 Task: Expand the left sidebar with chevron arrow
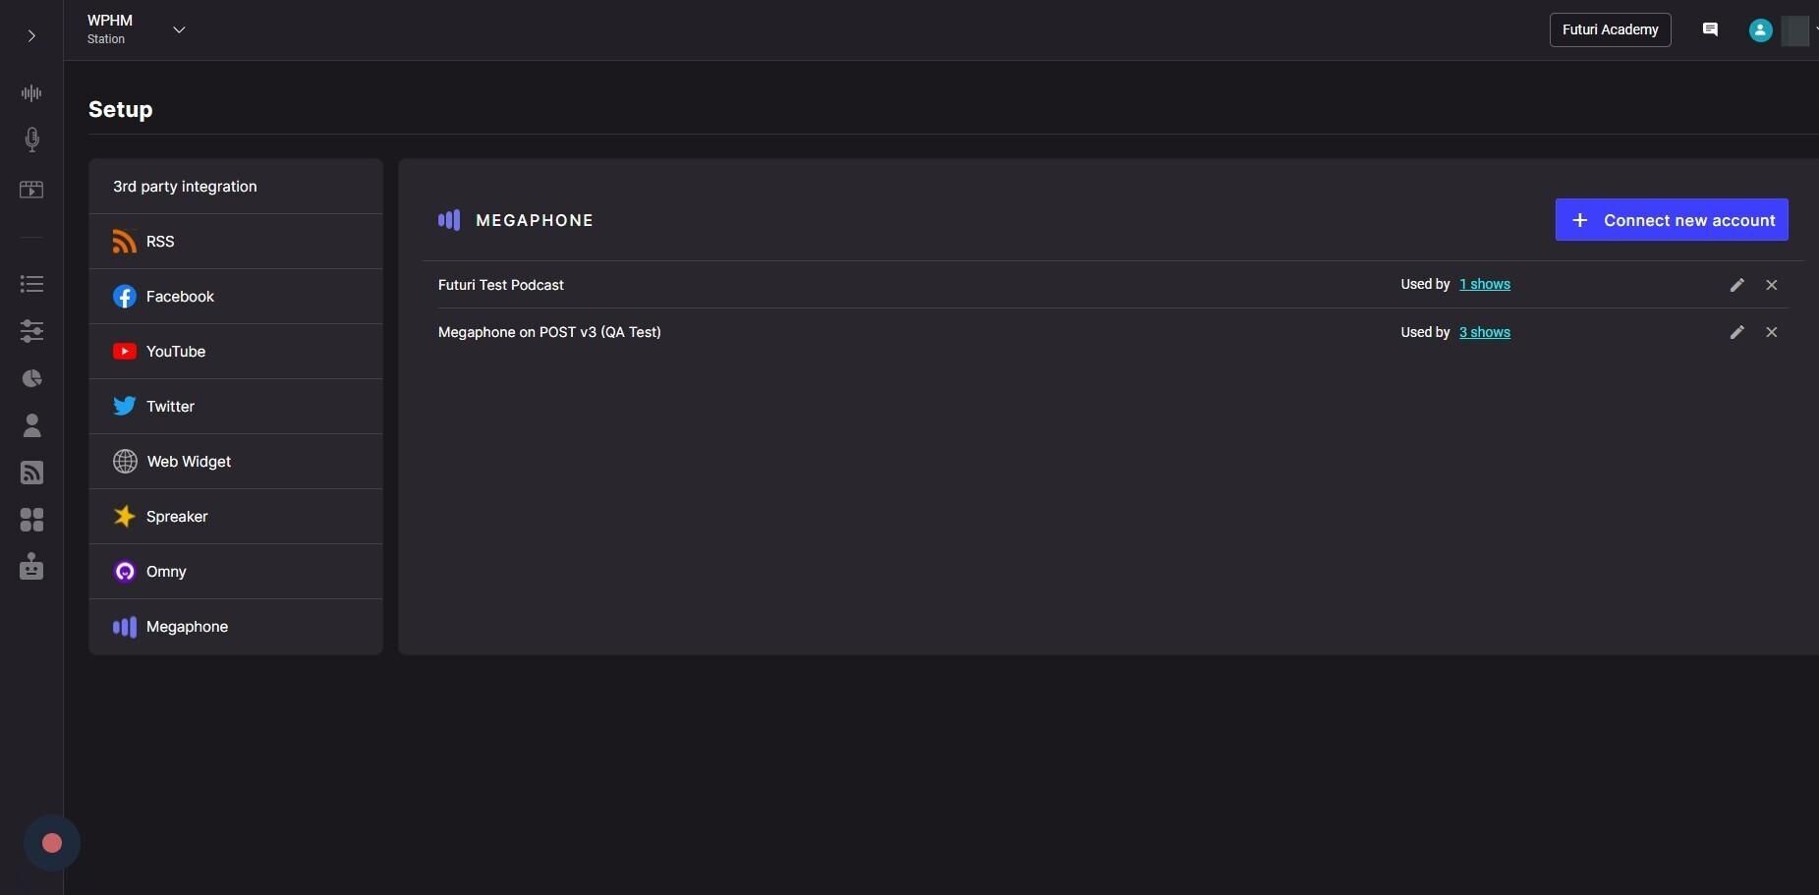tap(31, 36)
